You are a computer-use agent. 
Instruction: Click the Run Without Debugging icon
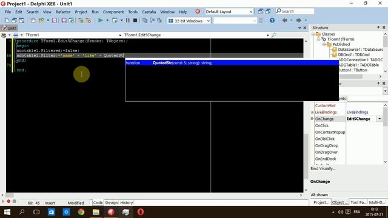tap(115, 21)
